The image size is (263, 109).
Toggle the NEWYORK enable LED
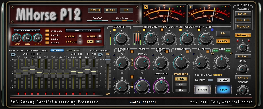pos(144,30)
